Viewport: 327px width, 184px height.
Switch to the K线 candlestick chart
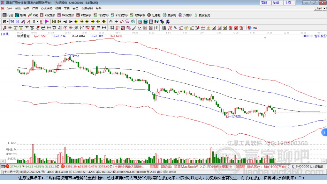33,15
